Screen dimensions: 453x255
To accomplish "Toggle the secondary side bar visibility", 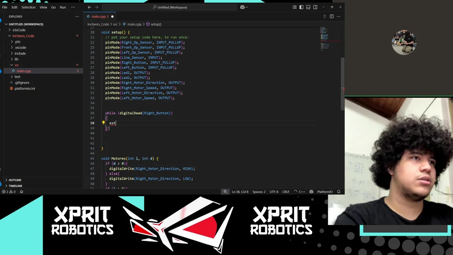I will pos(315,7).
